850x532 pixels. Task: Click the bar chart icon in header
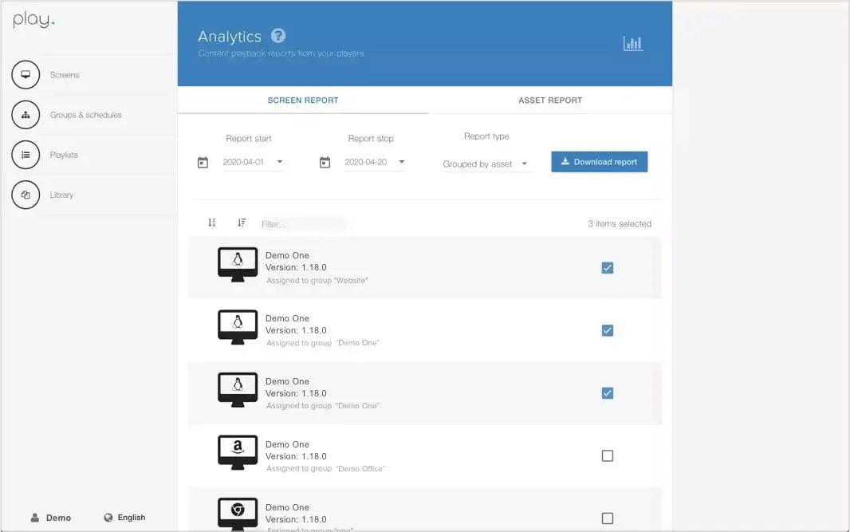coord(632,44)
